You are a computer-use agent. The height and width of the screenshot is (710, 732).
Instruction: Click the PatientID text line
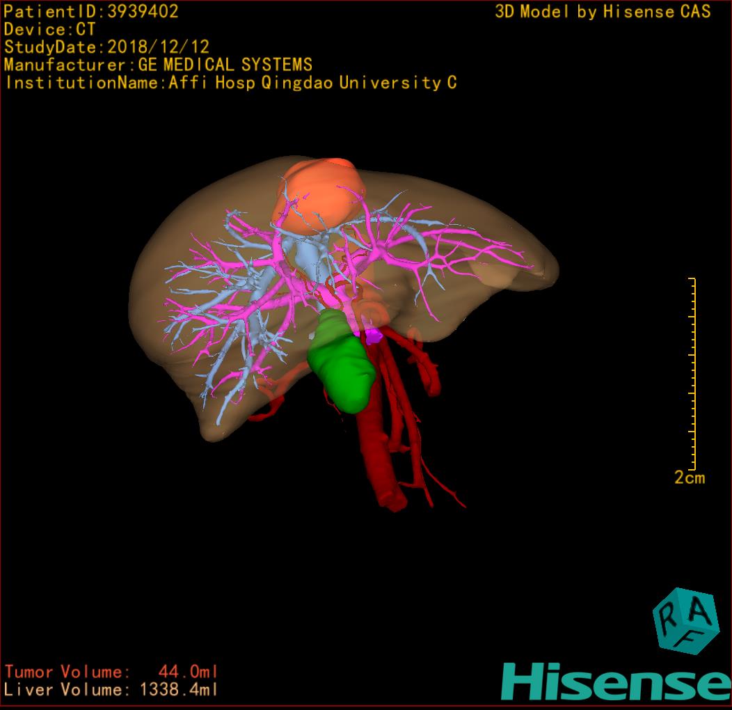[91, 11]
